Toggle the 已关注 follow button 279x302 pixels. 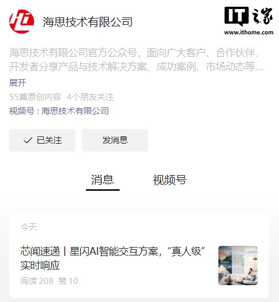click(x=42, y=140)
